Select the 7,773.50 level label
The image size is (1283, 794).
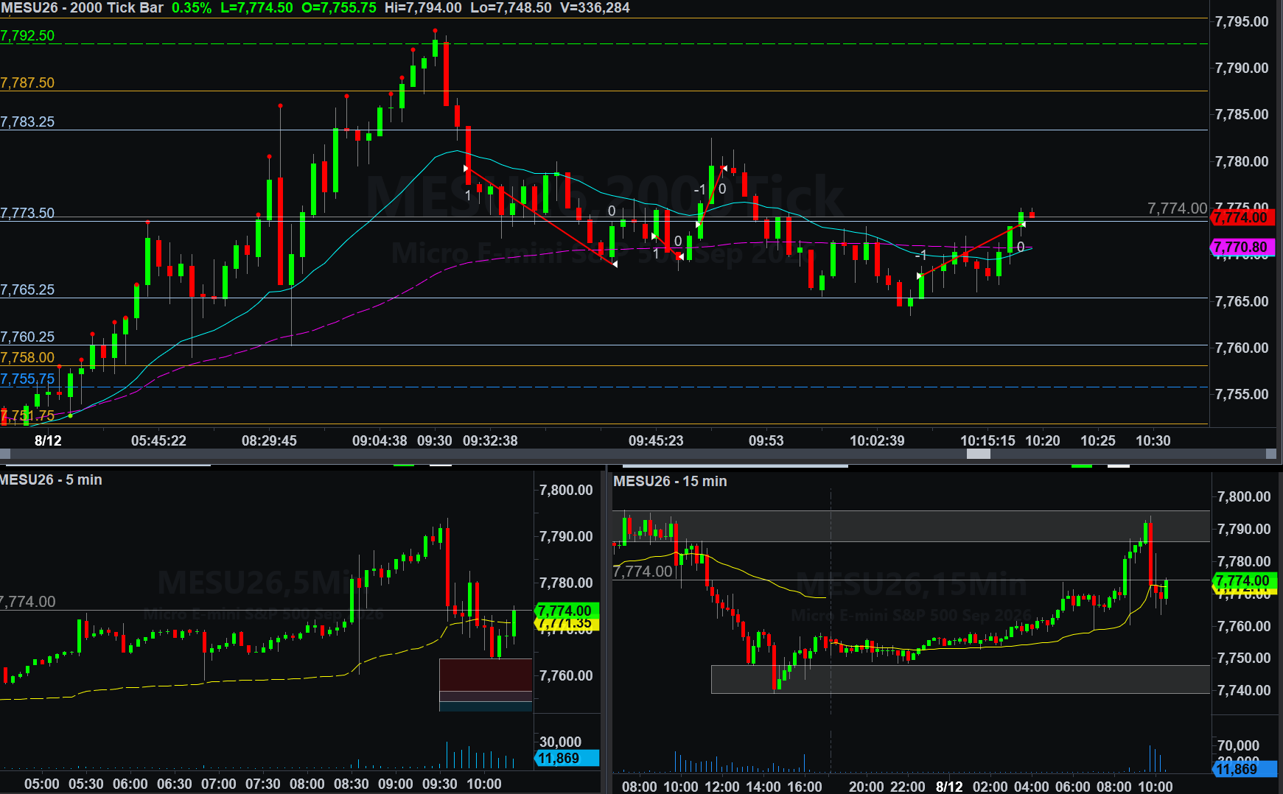pyautogui.click(x=27, y=214)
